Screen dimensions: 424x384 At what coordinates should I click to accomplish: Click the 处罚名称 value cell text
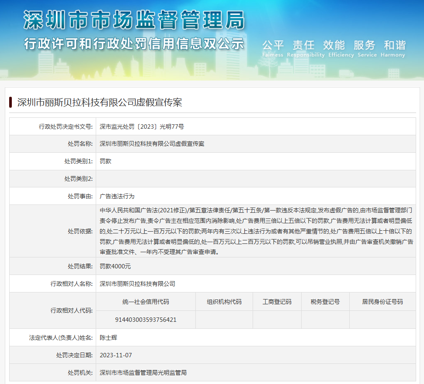coord(152,144)
